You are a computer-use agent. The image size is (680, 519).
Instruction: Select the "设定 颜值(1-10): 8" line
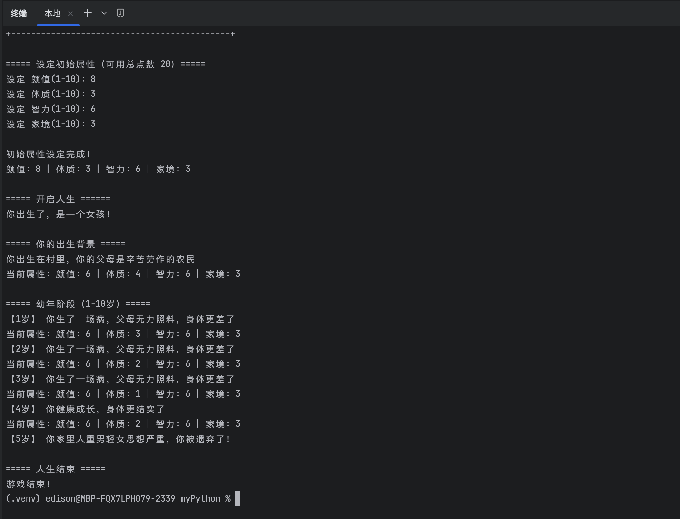(51, 79)
